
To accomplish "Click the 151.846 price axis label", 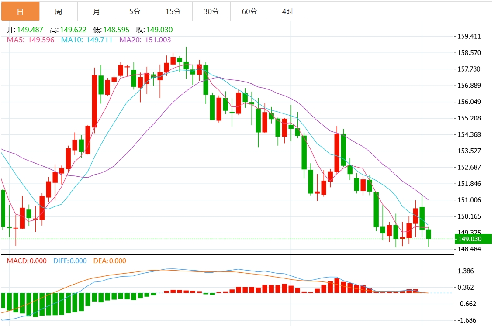I will click(x=469, y=183).
